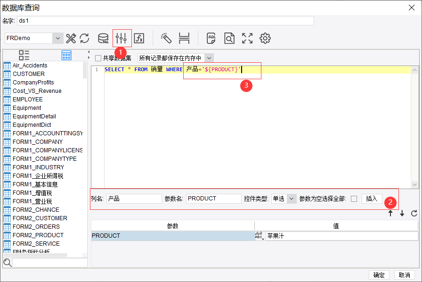Switch to the table view icon
Screen dimensions: 422x282
coord(66,55)
